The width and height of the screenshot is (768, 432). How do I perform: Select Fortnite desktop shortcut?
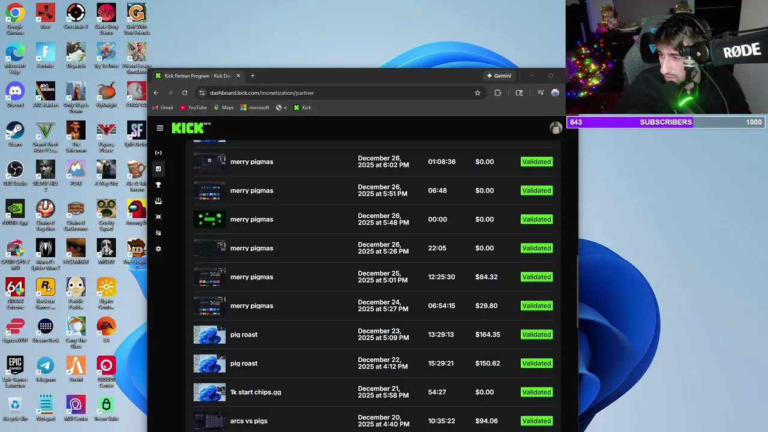point(45,56)
